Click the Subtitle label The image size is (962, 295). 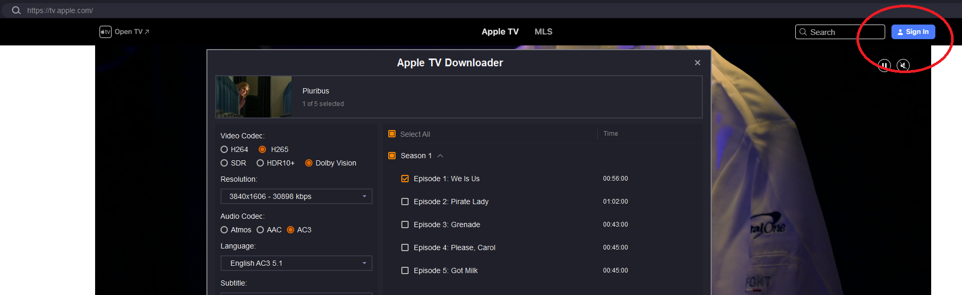pyautogui.click(x=234, y=283)
